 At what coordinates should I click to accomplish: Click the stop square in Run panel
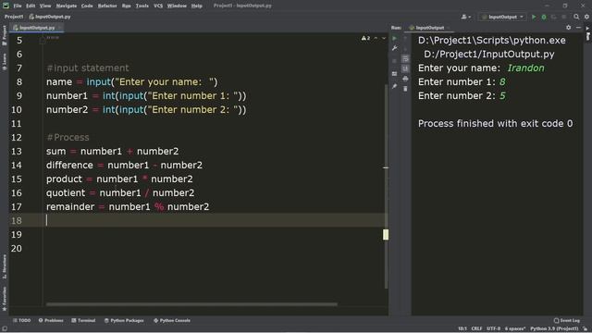pos(395,61)
